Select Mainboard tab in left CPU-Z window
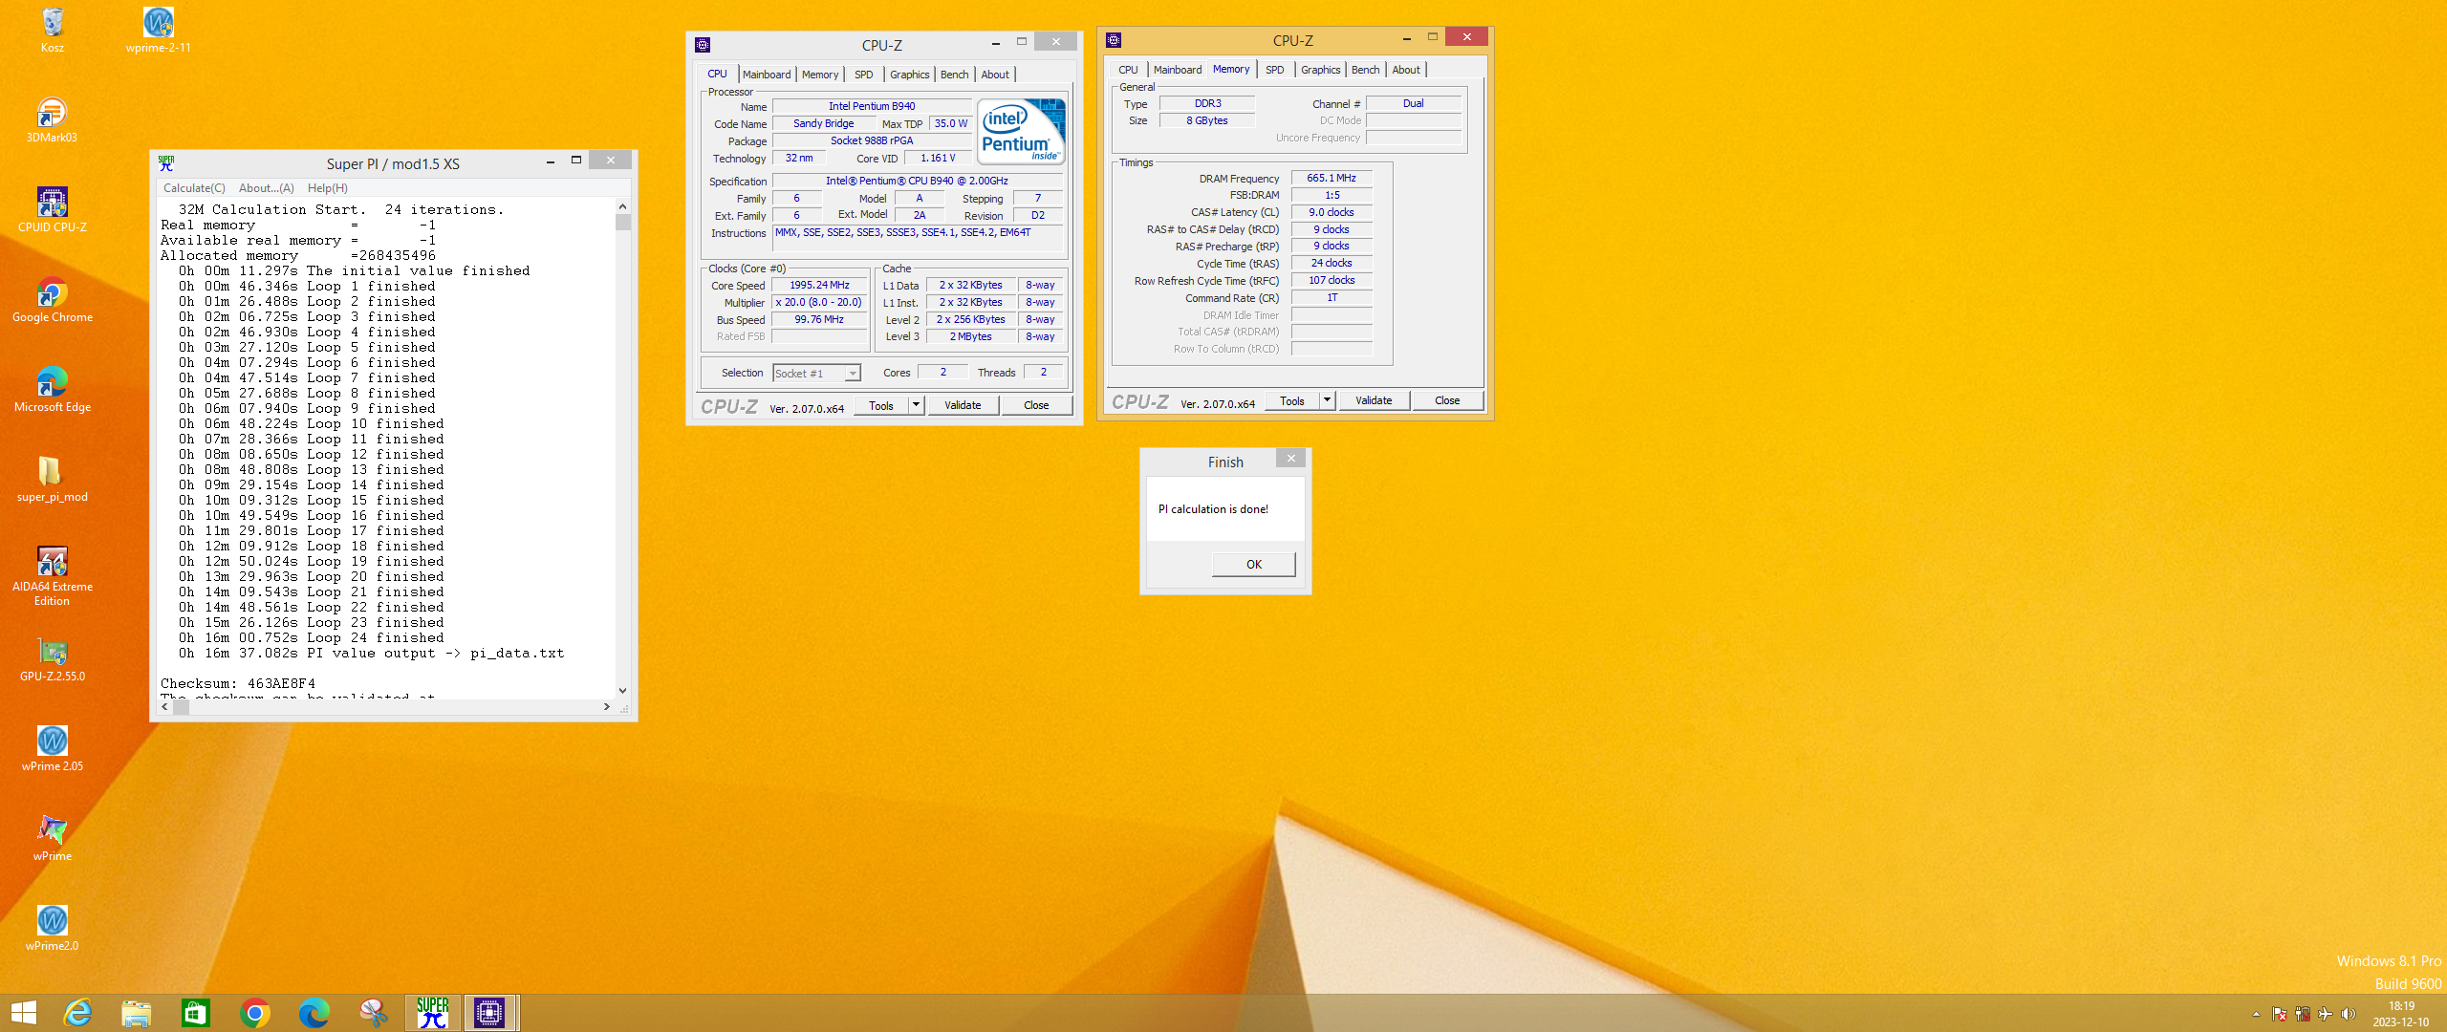Image resolution: width=2447 pixels, height=1032 pixels. [767, 75]
